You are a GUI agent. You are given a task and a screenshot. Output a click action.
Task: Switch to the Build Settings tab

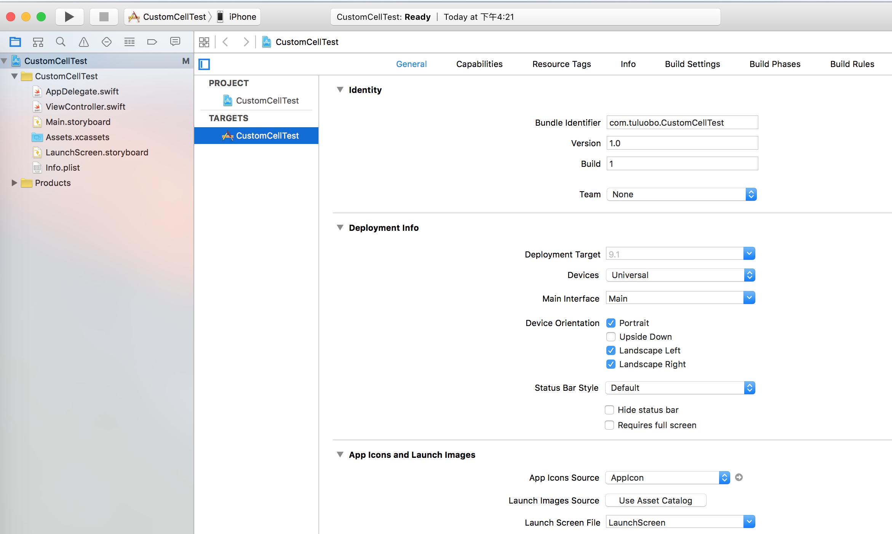point(692,64)
